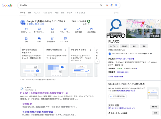The width and height of the screenshot is (161, 119).
Task: Expand business hours dropdown arrow after 19:00
Action: coord(136,69)
